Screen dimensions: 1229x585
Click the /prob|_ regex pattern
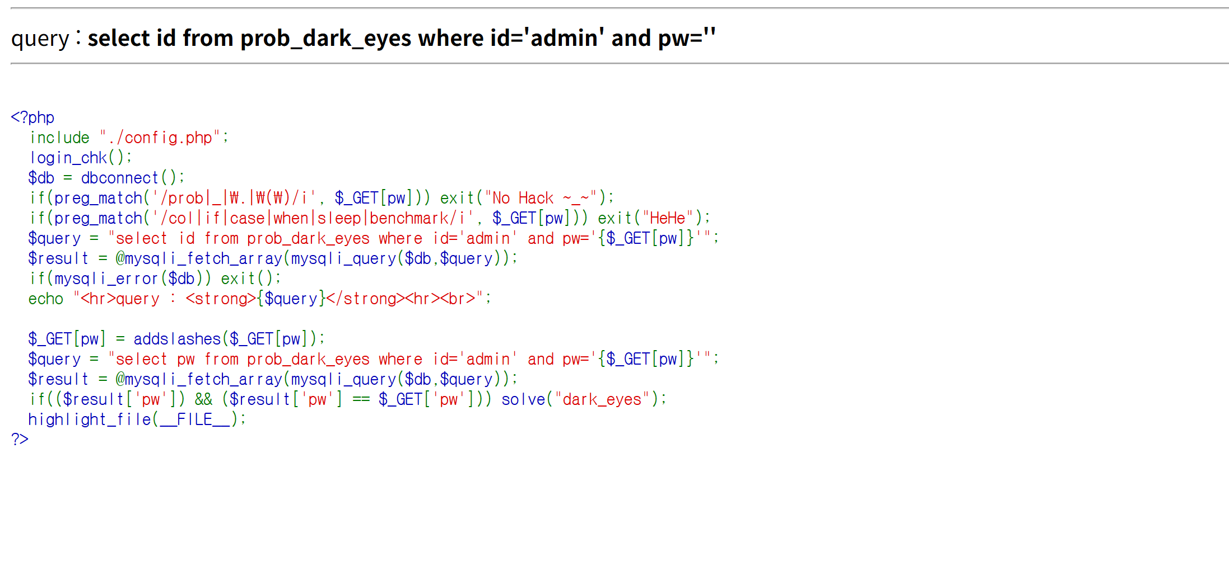point(234,198)
